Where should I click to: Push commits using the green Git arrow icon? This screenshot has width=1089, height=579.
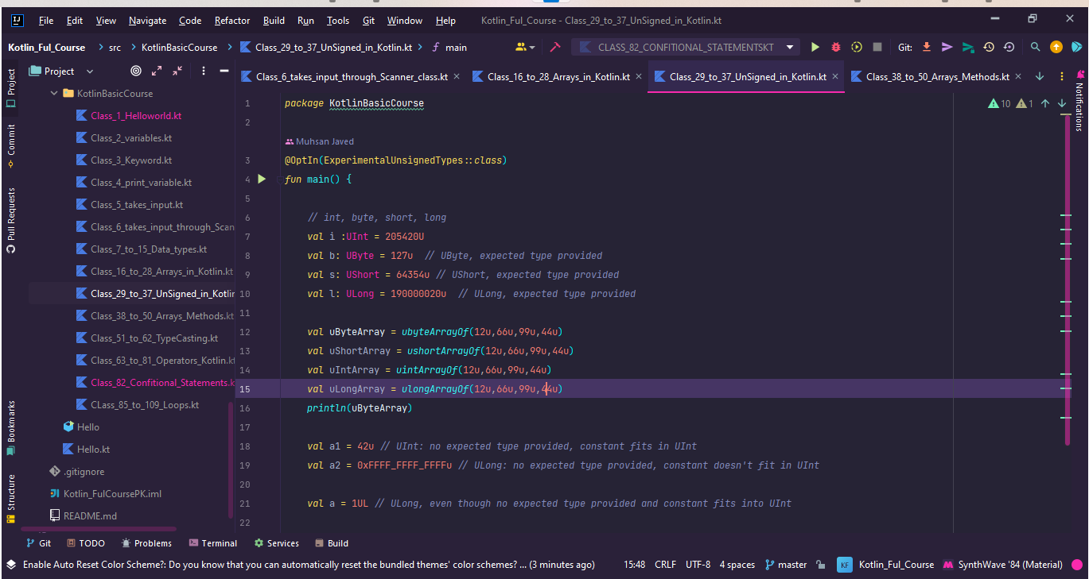(967, 48)
